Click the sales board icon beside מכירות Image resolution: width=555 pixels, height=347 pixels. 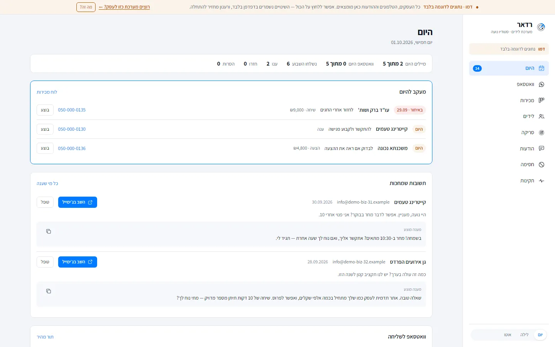pos(542,100)
